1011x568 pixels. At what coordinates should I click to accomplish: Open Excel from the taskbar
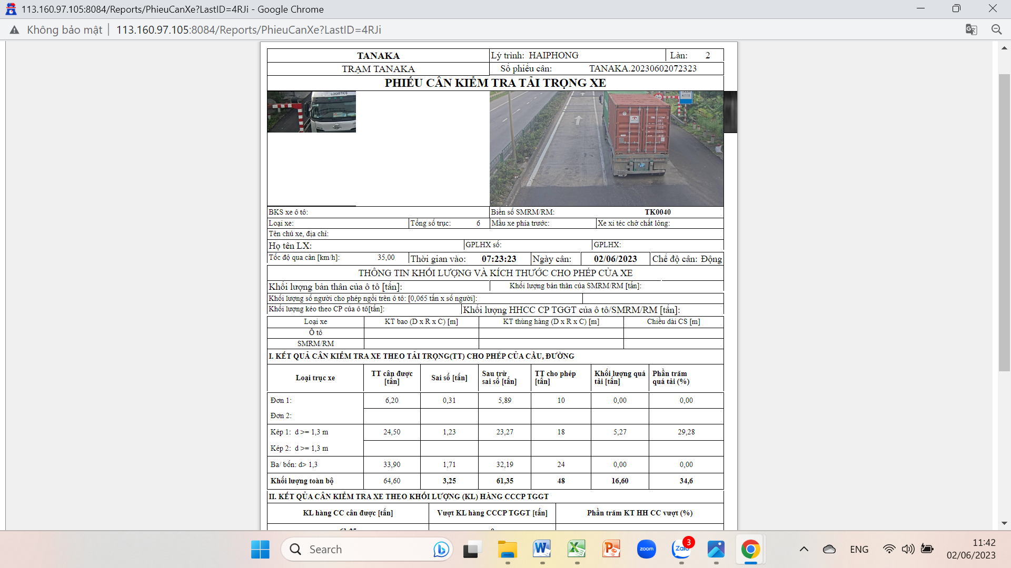click(576, 549)
